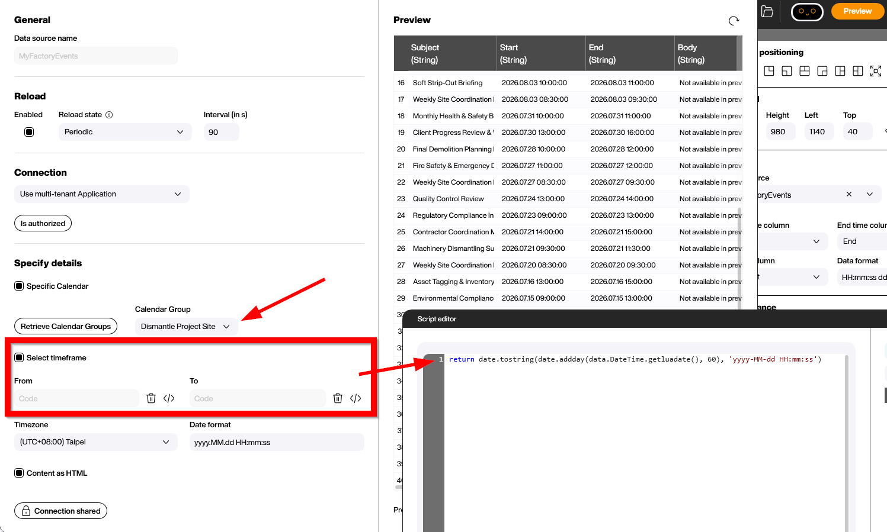Select left-half split positioning icon
Screen dimensions: 887x532
(x=858, y=71)
